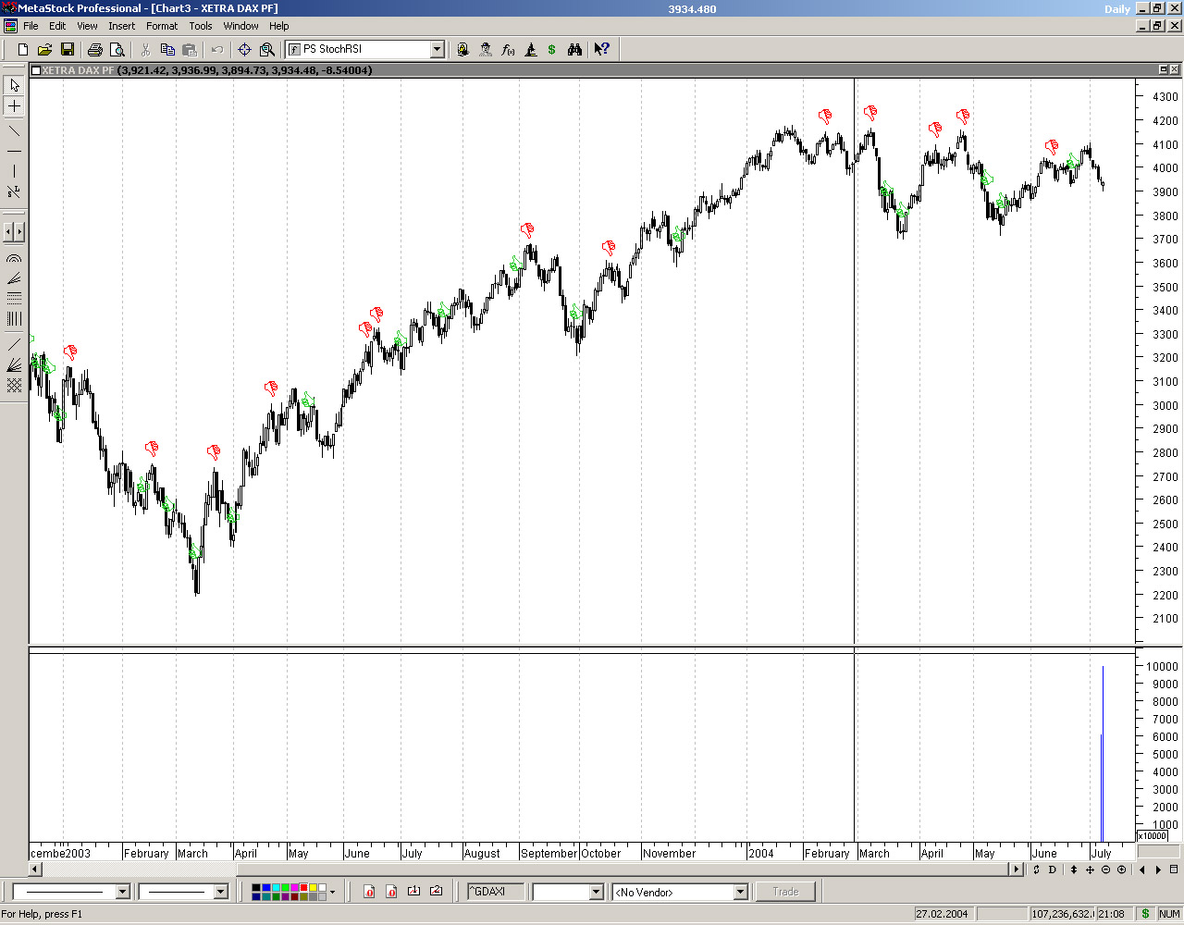Open the File menu
This screenshot has height=925, width=1184.
pos(31,26)
